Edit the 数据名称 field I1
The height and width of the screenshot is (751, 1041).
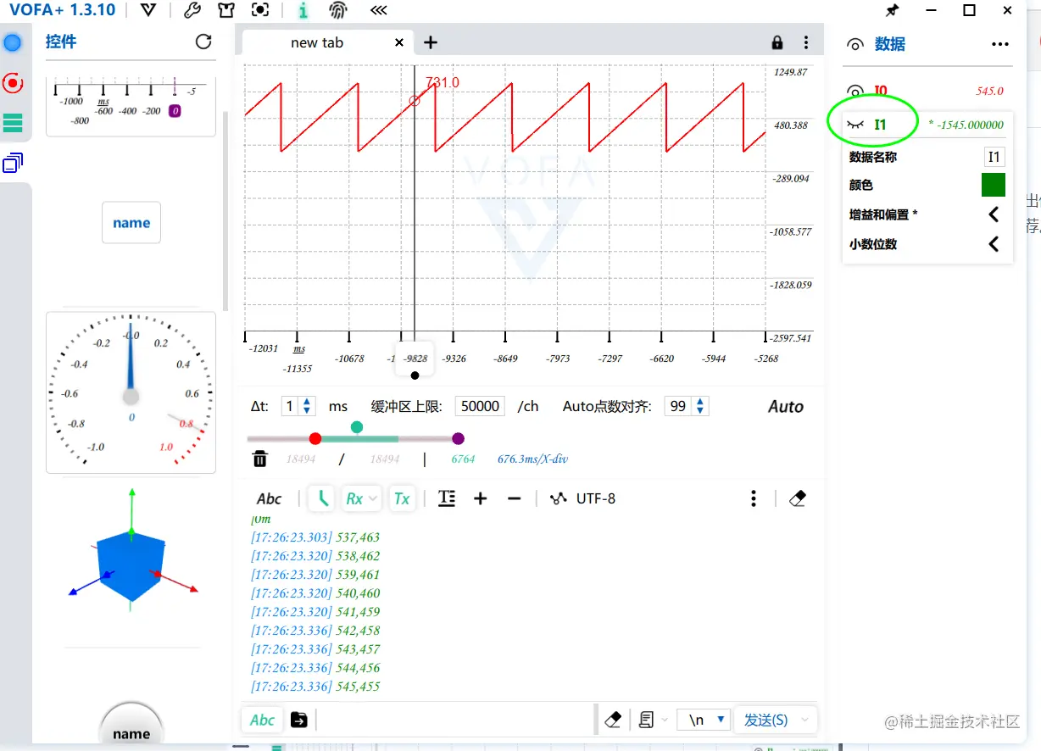click(x=994, y=157)
